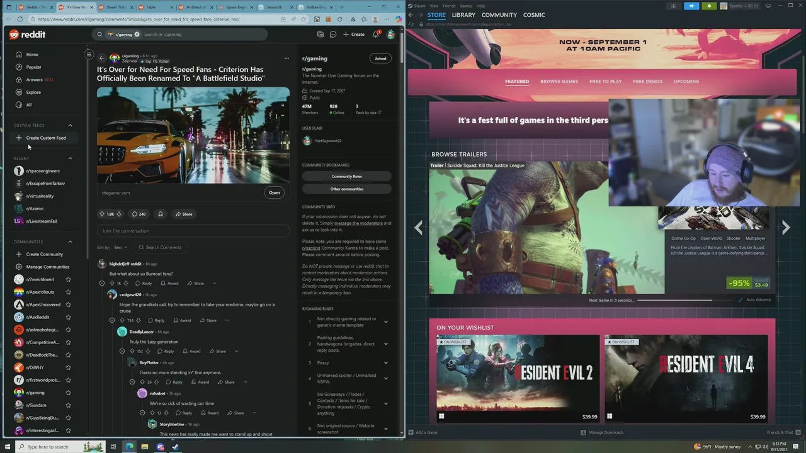Image resolution: width=806 pixels, height=453 pixels.
Task: Toggle star for r/DIWHY
Action: 68,367
